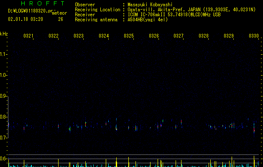Click the 0.8 kHz axis label
The width and height of the screenshot is (263, 167).
point(4,117)
